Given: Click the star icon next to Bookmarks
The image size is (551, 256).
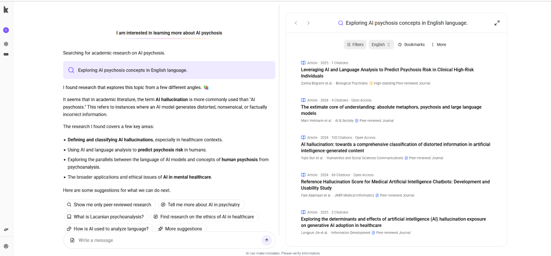Looking at the screenshot, I should [x=400, y=44].
